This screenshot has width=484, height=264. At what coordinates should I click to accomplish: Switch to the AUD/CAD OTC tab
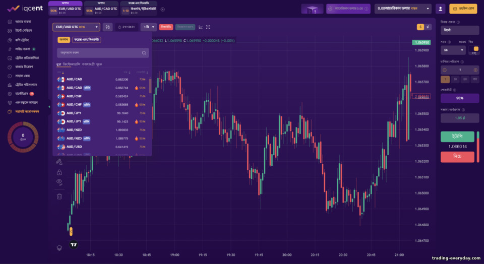101,9
